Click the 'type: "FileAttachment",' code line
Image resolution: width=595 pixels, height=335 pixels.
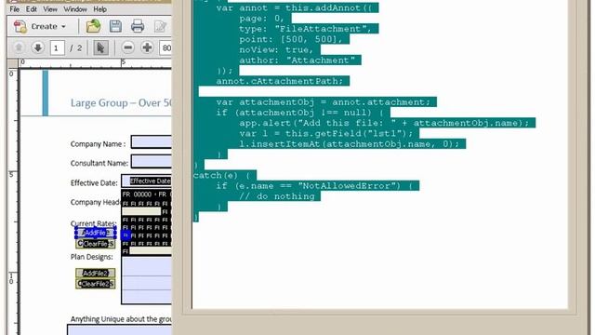(x=305, y=29)
